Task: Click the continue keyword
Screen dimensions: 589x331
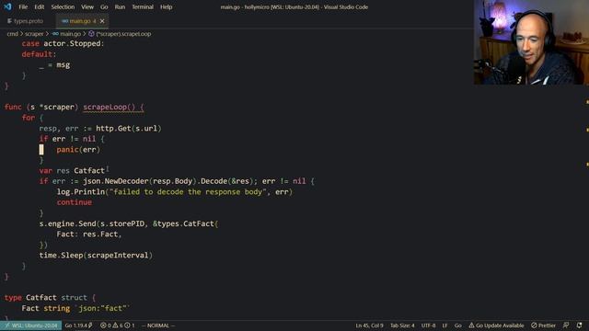Action: [x=74, y=202]
